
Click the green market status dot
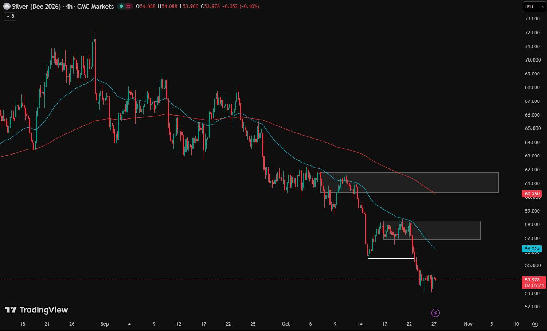tap(121, 6)
